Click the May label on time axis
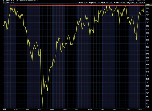 52,109
